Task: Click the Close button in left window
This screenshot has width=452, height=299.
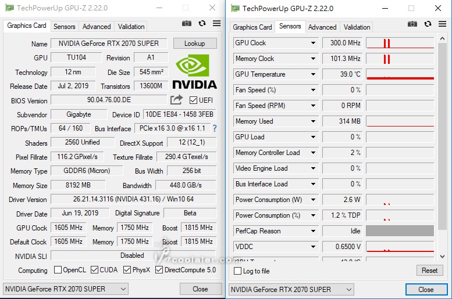Action: click(x=200, y=289)
